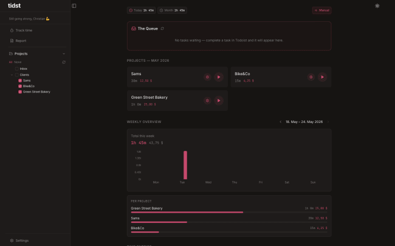The width and height of the screenshot is (395, 246).
Task: Go to previous week
Action: pos(280,122)
